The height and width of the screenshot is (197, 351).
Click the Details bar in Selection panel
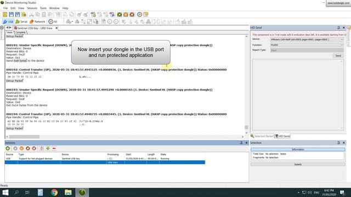coord(298,164)
